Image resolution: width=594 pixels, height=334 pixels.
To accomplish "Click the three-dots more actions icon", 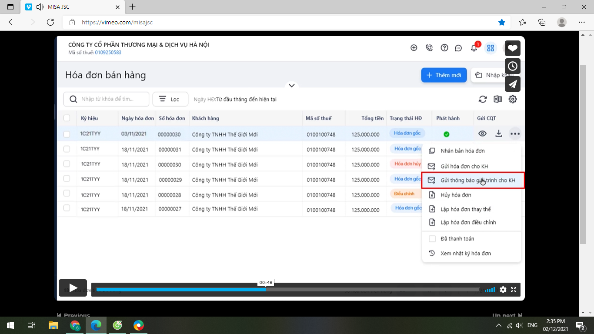I will coord(515,134).
